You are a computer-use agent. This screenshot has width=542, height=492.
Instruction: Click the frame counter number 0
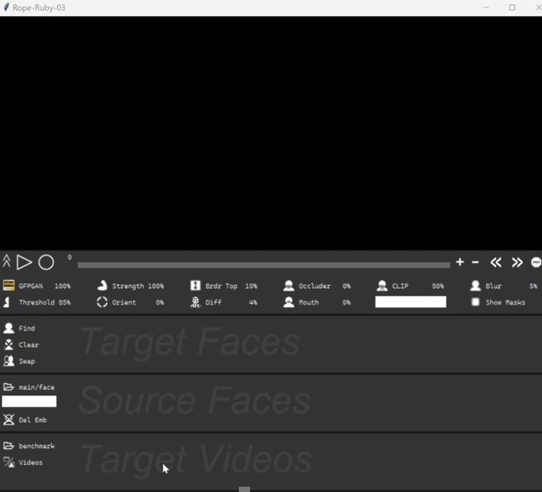pyautogui.click(x=69, y=257)
